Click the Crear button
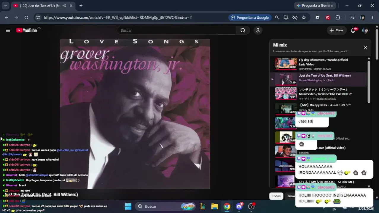 coord(336,30)
